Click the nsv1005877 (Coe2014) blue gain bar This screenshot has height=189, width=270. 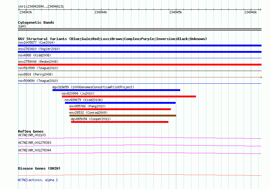coord(140,46)
